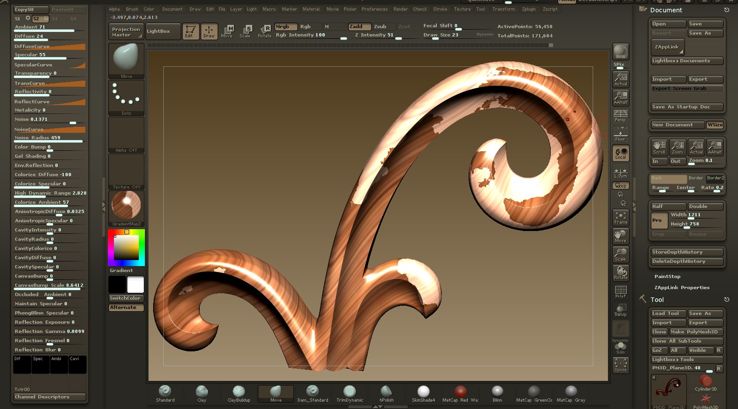Open the Preferences menu
This screenshot has width=738, height=409.
(x=374, y=9)
